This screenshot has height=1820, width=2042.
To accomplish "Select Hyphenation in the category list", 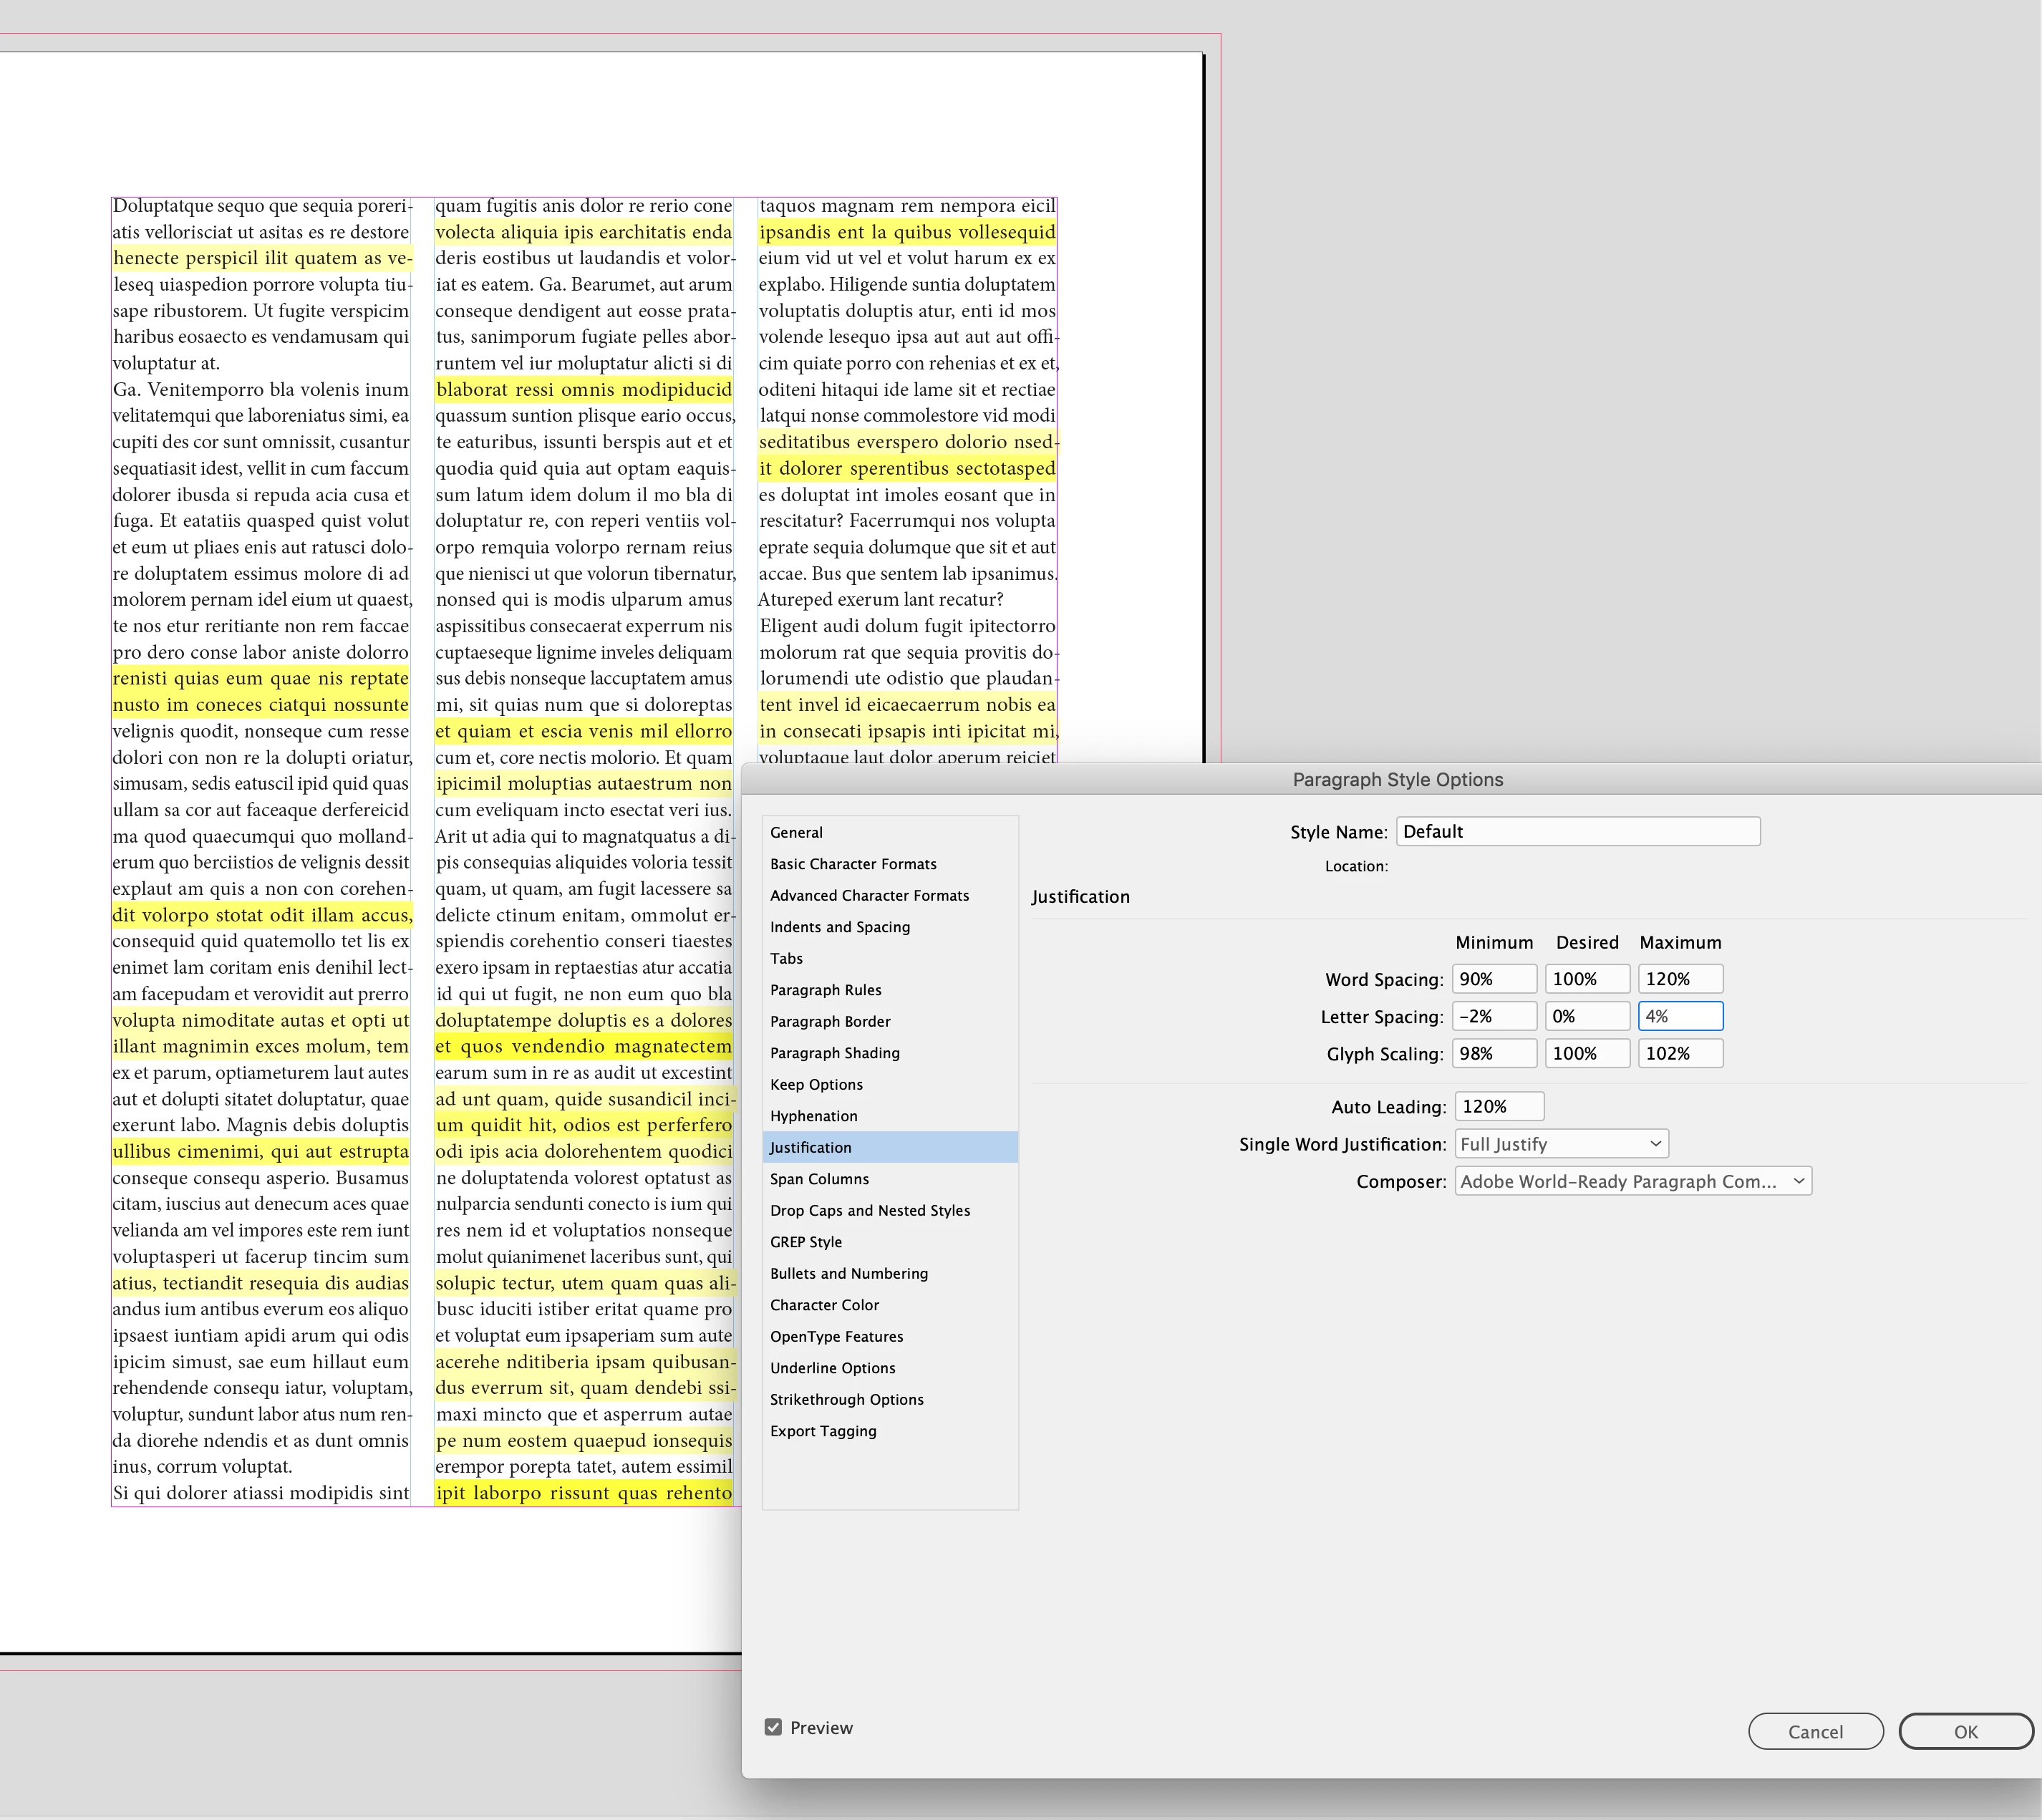I will (x=813, y=1116).
